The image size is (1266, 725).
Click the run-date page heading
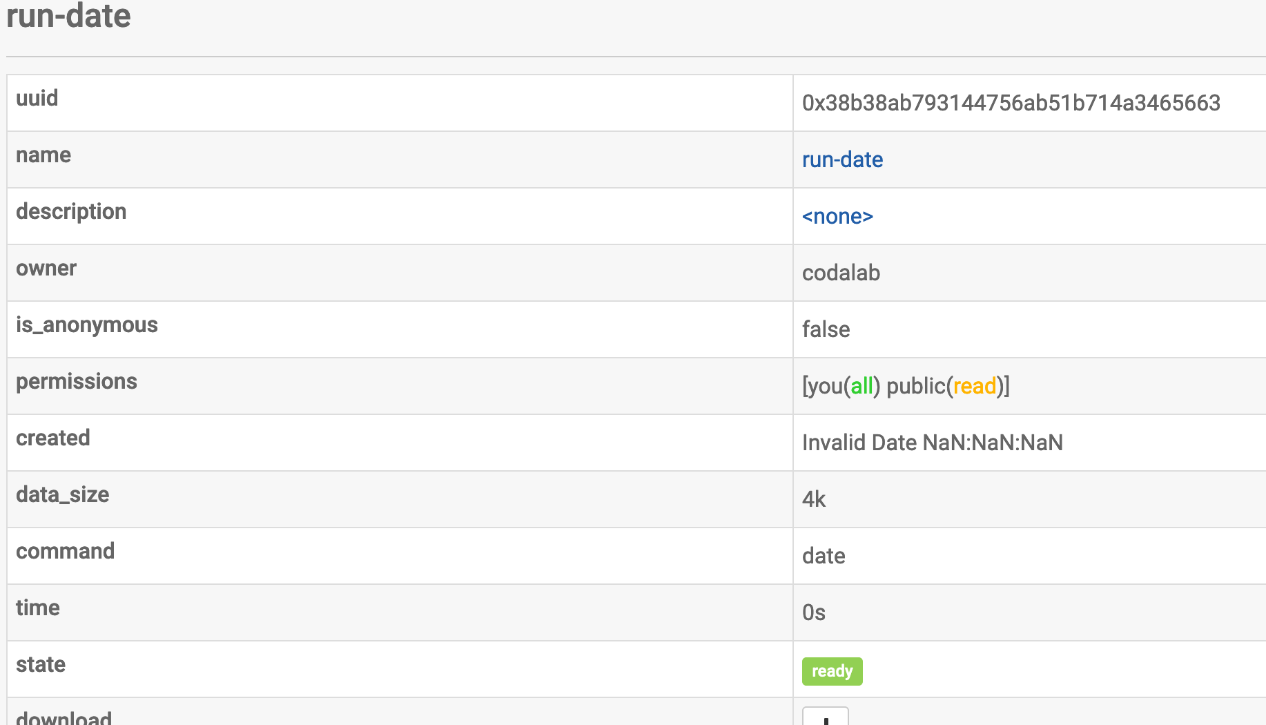[68, 15]
